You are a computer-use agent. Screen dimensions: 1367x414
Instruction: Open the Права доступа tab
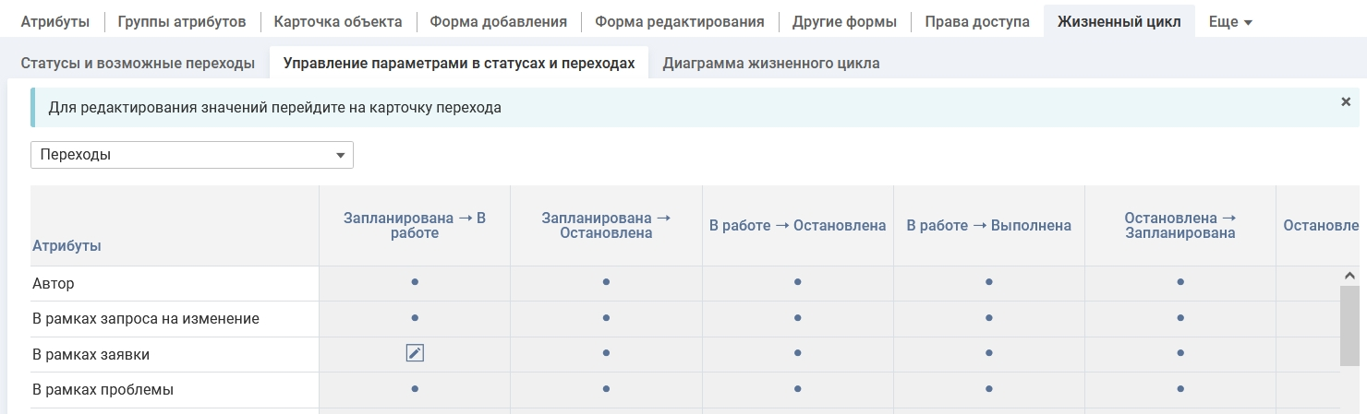point(977,22)
